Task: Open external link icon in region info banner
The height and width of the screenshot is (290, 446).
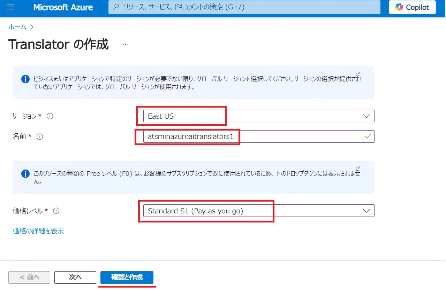Action: tap(358, 74)
